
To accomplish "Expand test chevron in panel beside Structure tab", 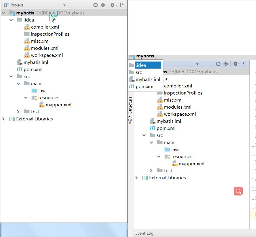I will (151, 171).
